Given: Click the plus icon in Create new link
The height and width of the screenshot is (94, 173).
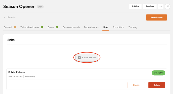Looking at the screenshot, I should [79, 57].
